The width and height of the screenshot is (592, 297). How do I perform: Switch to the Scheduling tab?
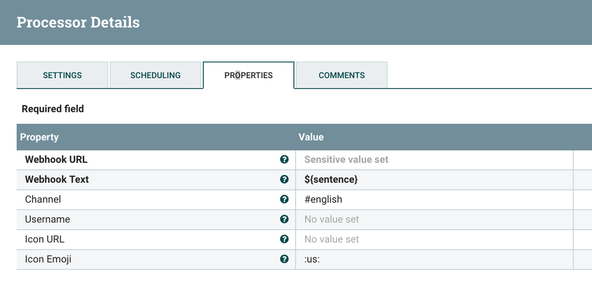click(155, 75)
